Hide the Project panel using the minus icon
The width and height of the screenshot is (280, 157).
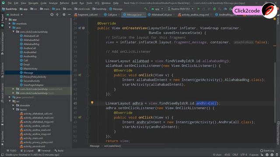click(x=69, y=14)
